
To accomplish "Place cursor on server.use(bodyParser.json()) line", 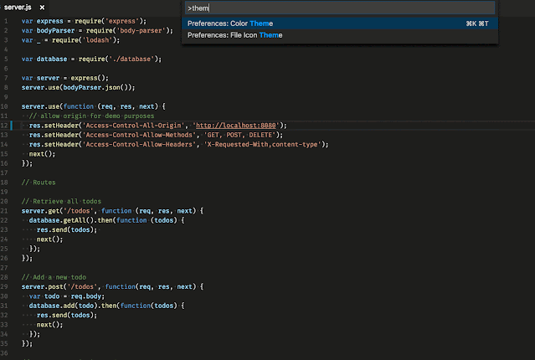I will [x=78, y=87].
